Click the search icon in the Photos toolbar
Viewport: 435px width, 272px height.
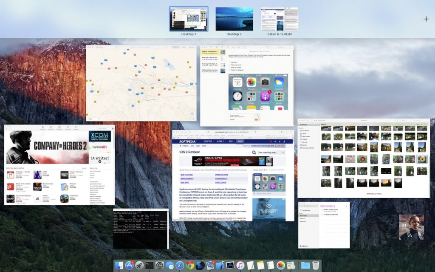(415, 120)
